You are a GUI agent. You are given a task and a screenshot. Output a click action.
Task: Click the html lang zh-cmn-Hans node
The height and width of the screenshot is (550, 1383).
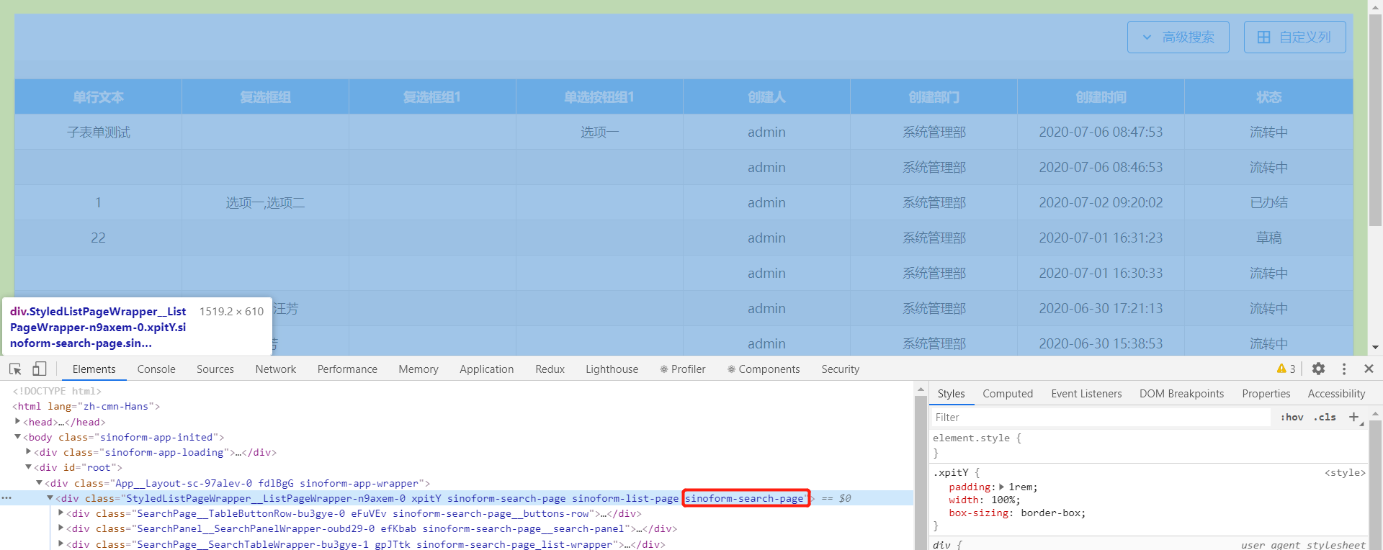pyautogui.click(x=86, y=406)
